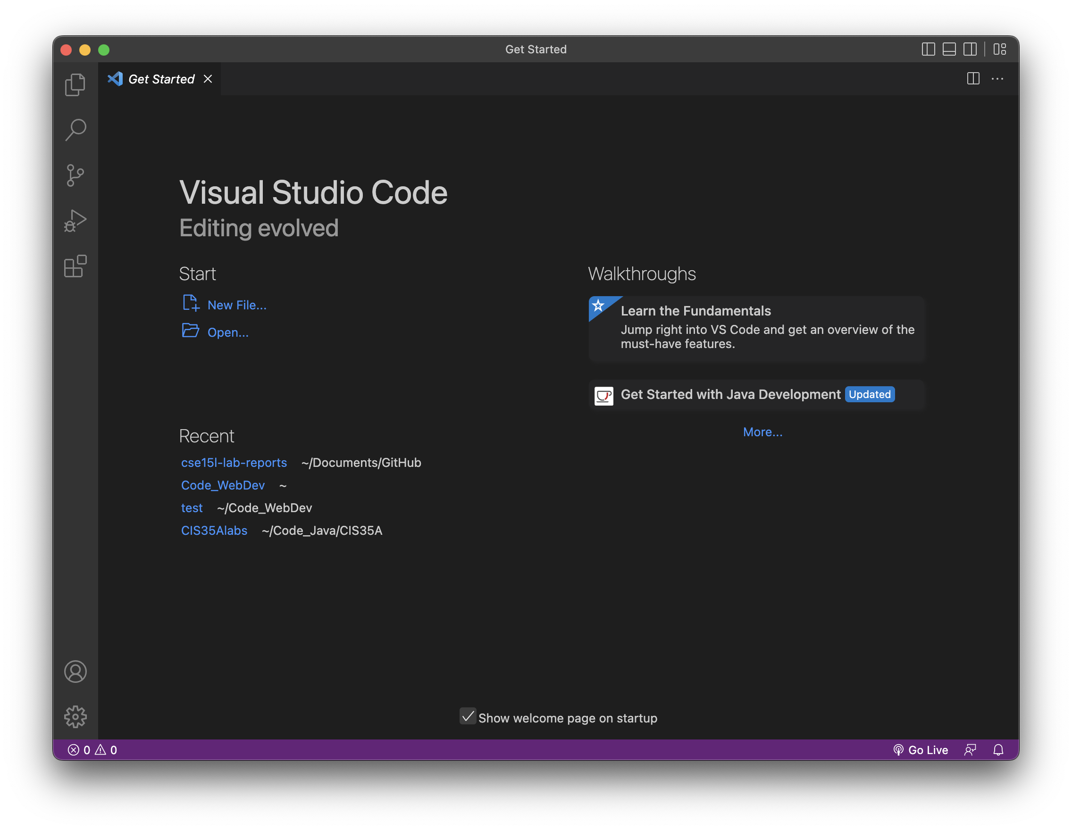The width and height of the screenshot is (1072, 830).
Task: Split the editor to the right
Action: [x=973, y=78]
